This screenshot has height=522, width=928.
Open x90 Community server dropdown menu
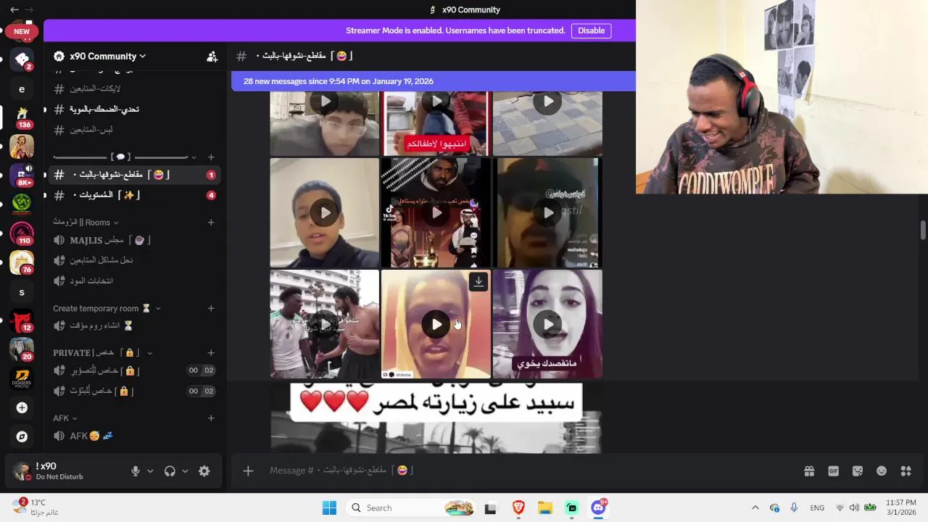tap(107, 57)
